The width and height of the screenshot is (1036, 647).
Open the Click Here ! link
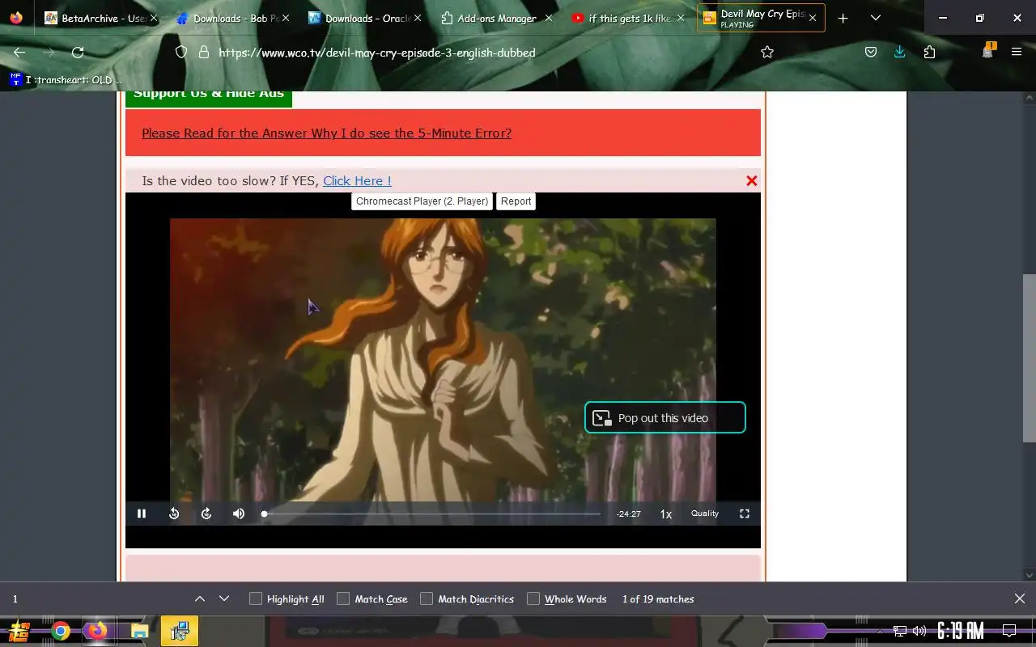pos(357,180)
